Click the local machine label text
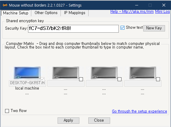Image resolution: width=171 pixels, height=127 pixels. point(27,88)
